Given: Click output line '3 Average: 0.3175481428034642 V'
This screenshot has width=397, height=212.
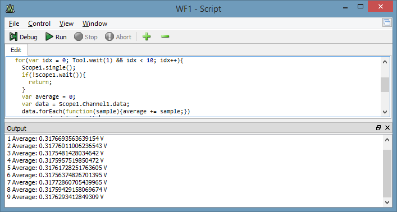Looking at the screenshot, I should 56,153.
